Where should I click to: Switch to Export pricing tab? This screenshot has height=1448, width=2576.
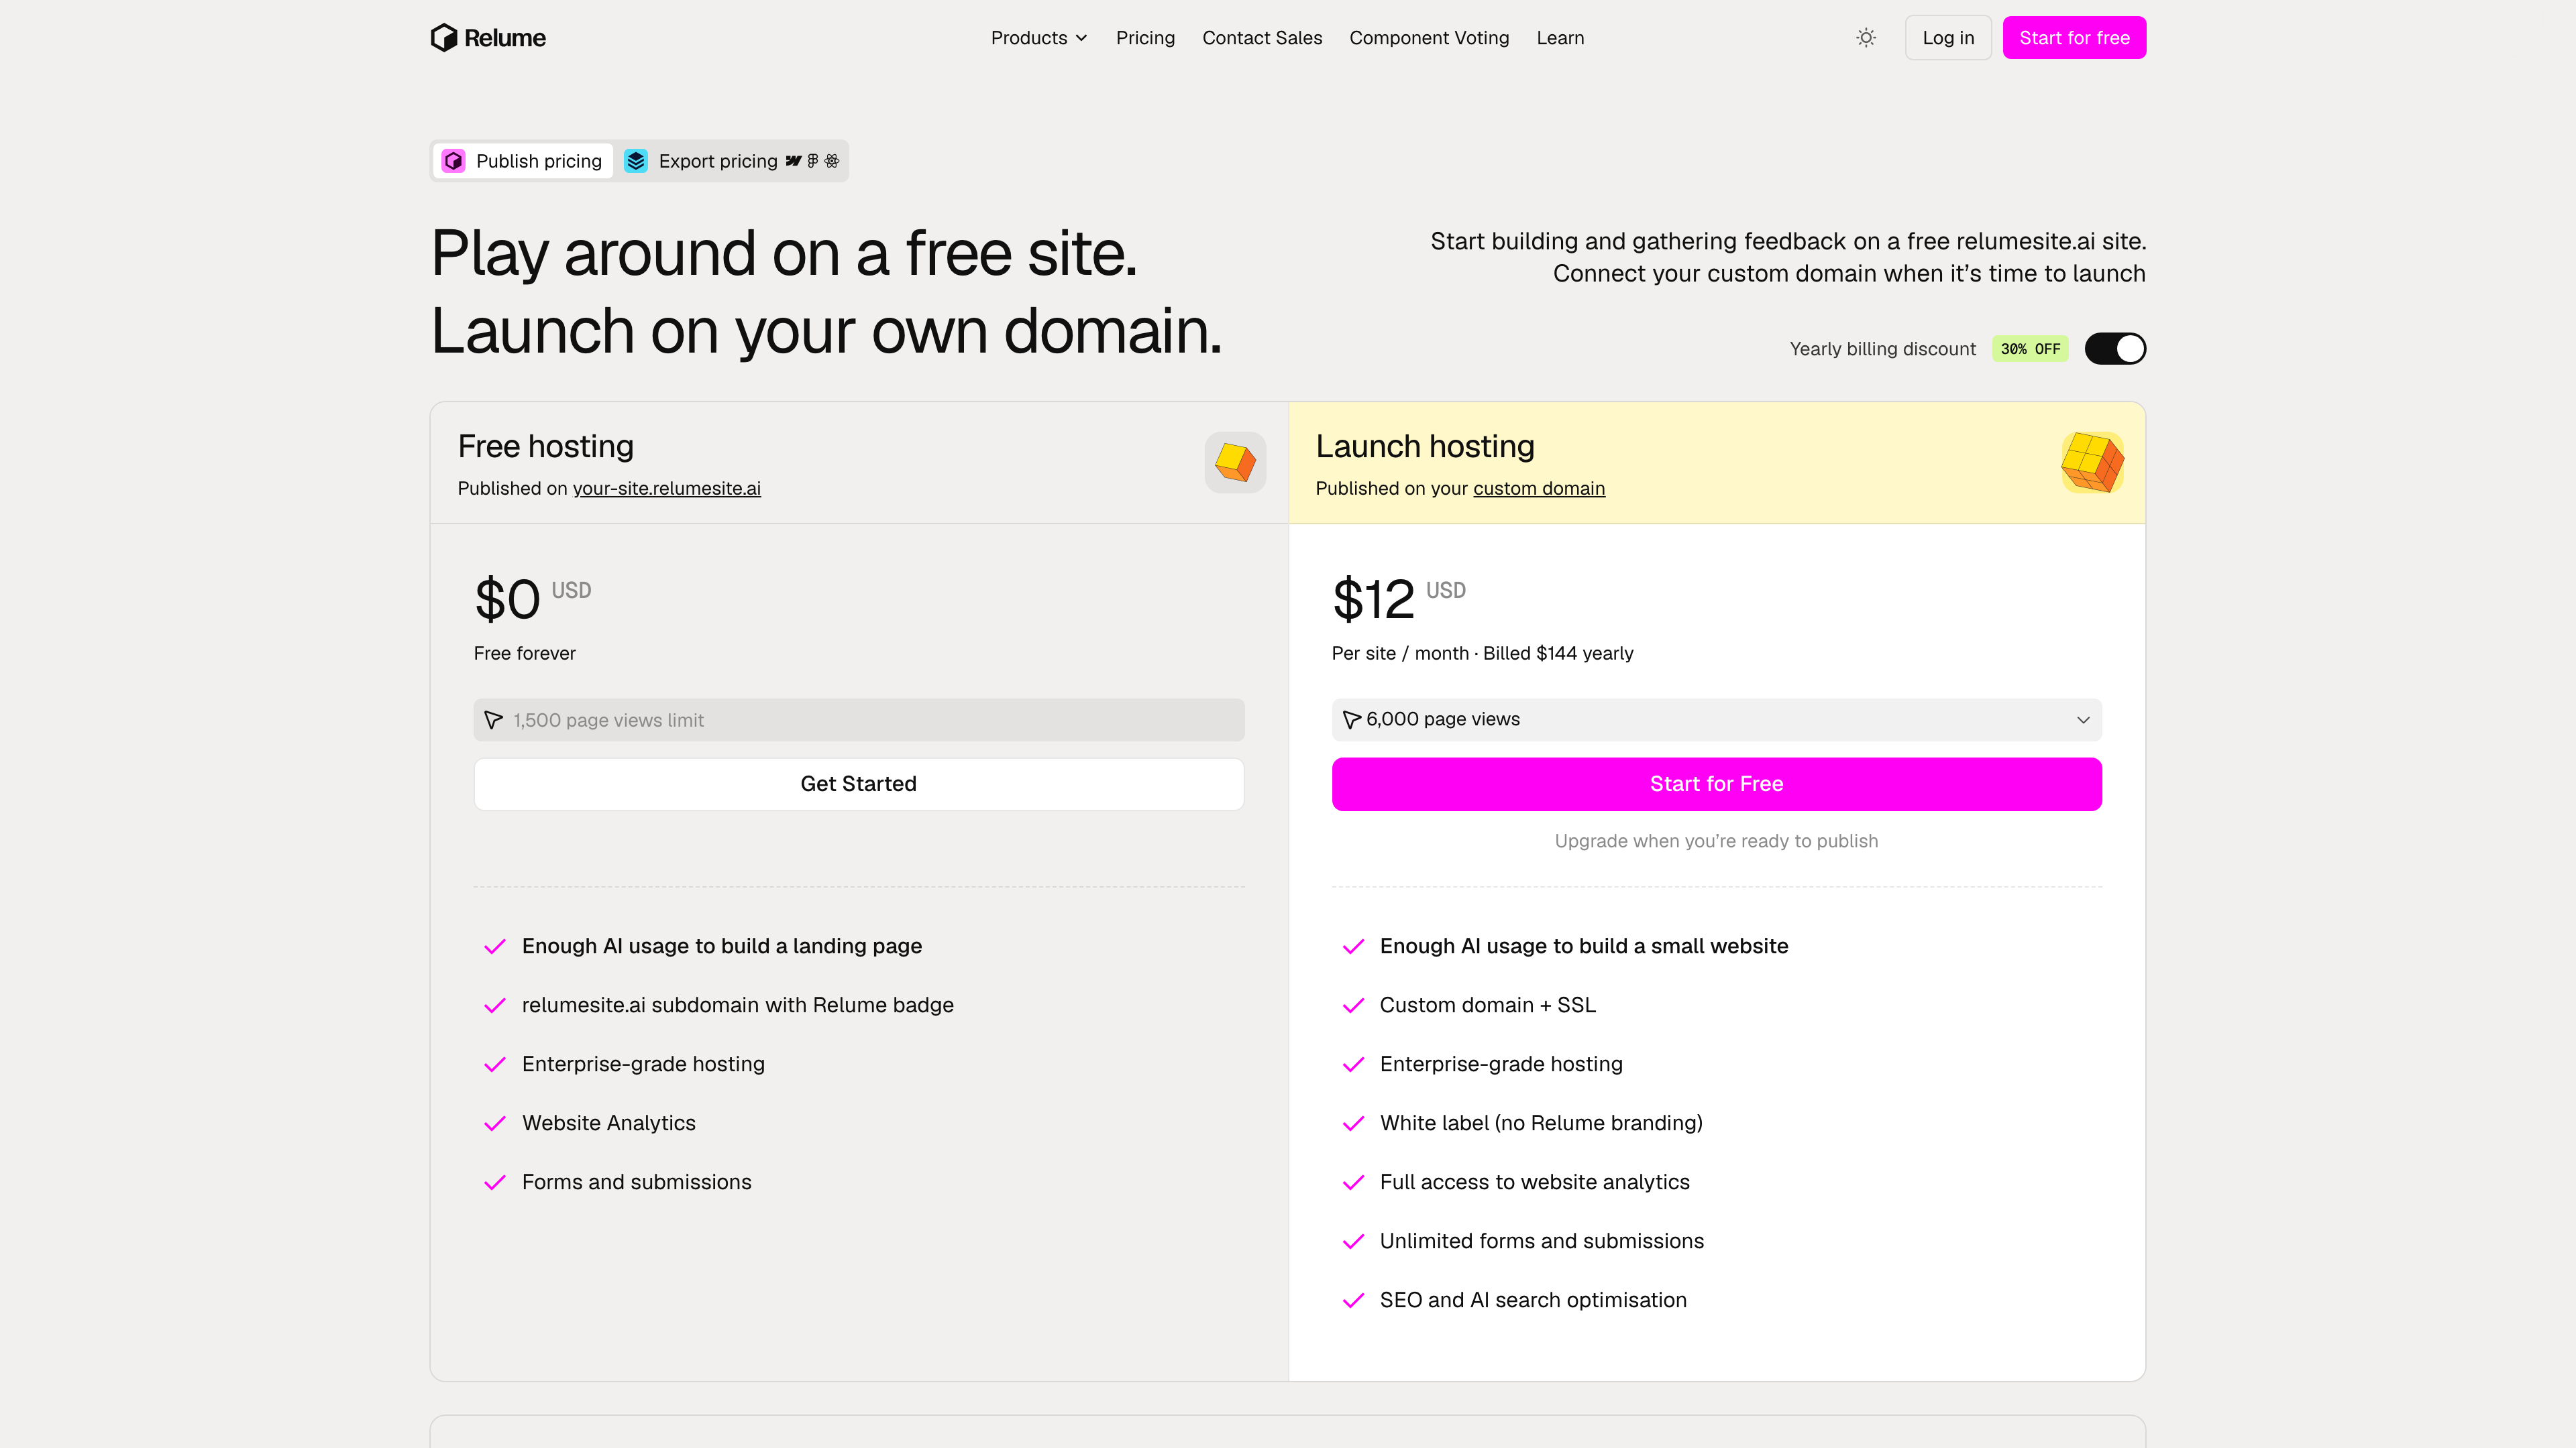(x=731, y=161)
